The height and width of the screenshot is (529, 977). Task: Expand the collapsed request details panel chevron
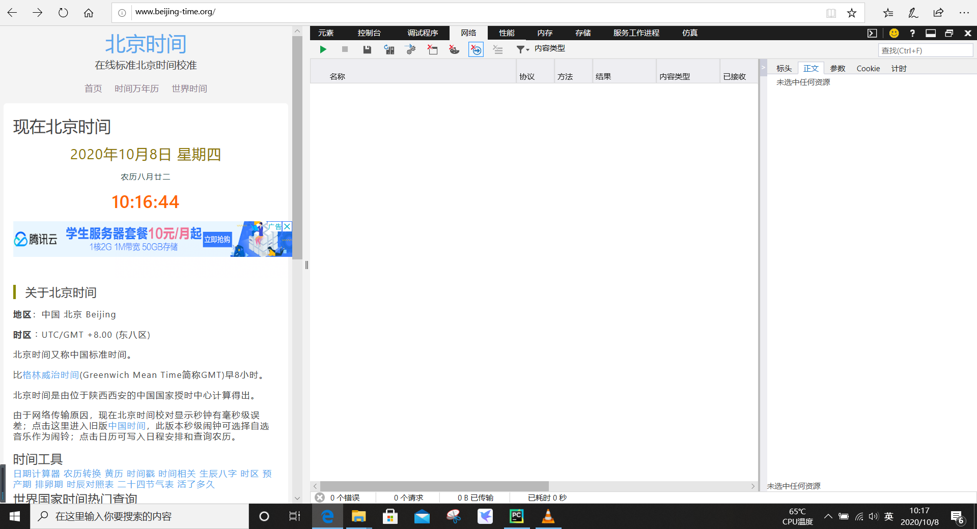(x=763, y=67)
